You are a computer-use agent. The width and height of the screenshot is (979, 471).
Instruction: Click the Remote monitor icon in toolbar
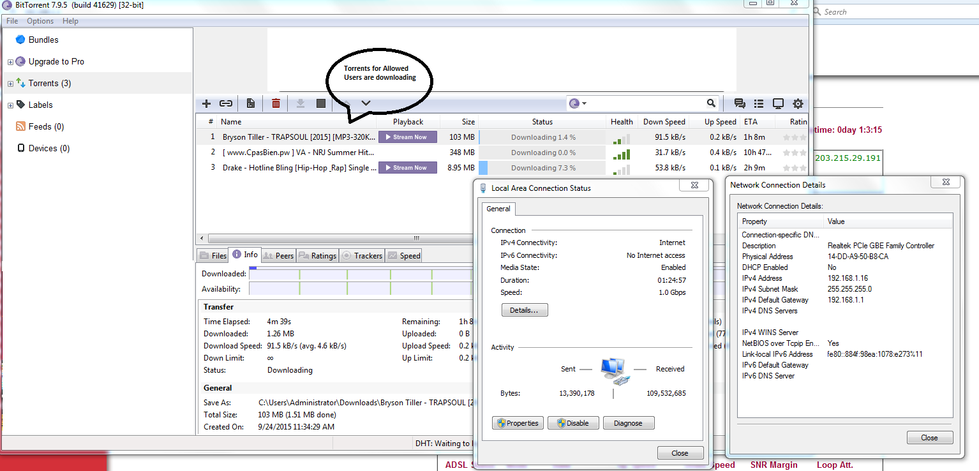(x=778, y=103)
